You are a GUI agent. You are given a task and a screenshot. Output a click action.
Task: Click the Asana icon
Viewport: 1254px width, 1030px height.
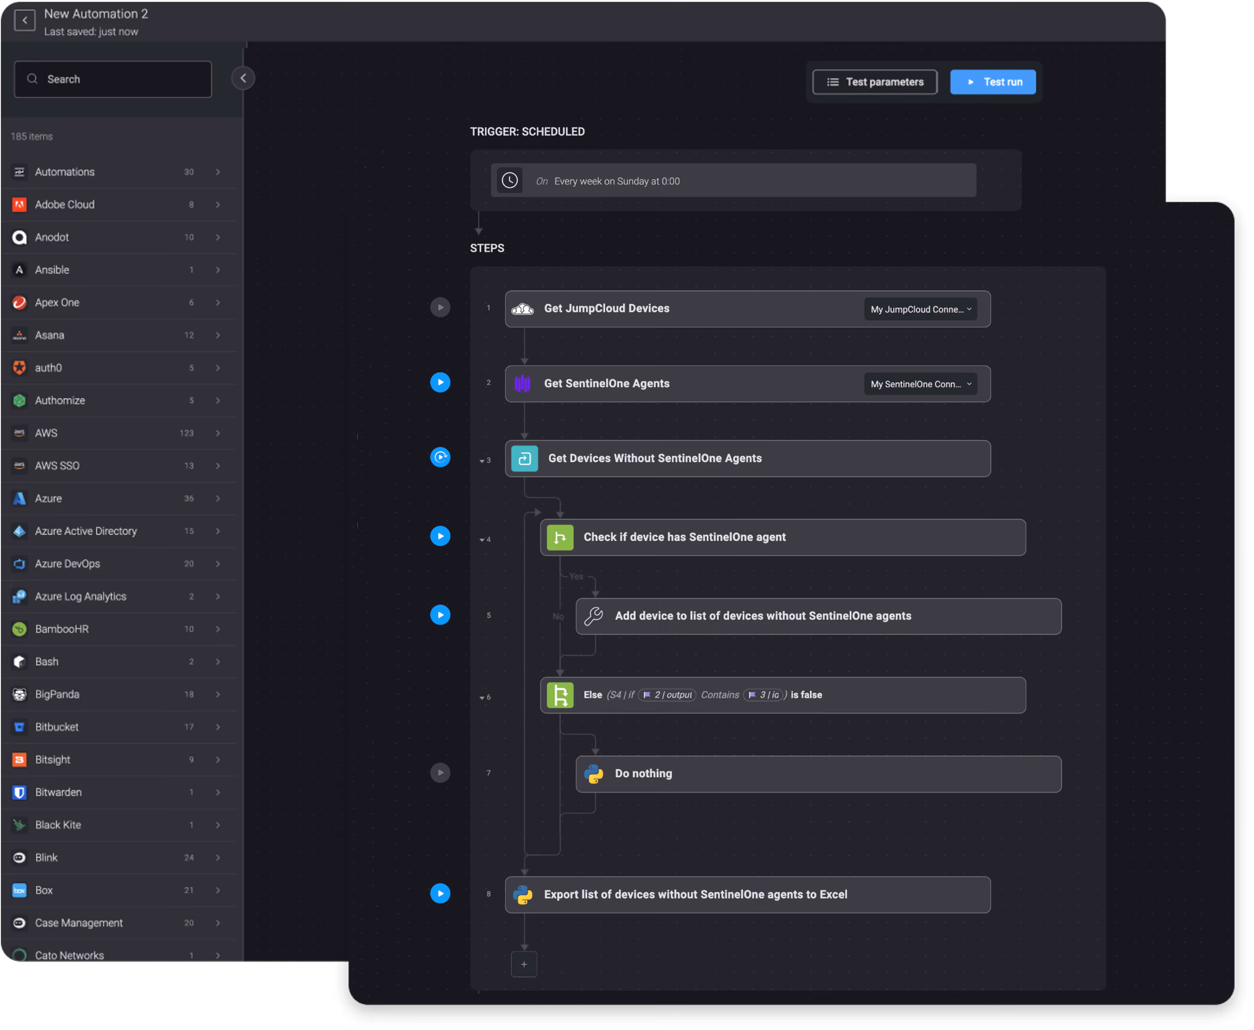20,335
